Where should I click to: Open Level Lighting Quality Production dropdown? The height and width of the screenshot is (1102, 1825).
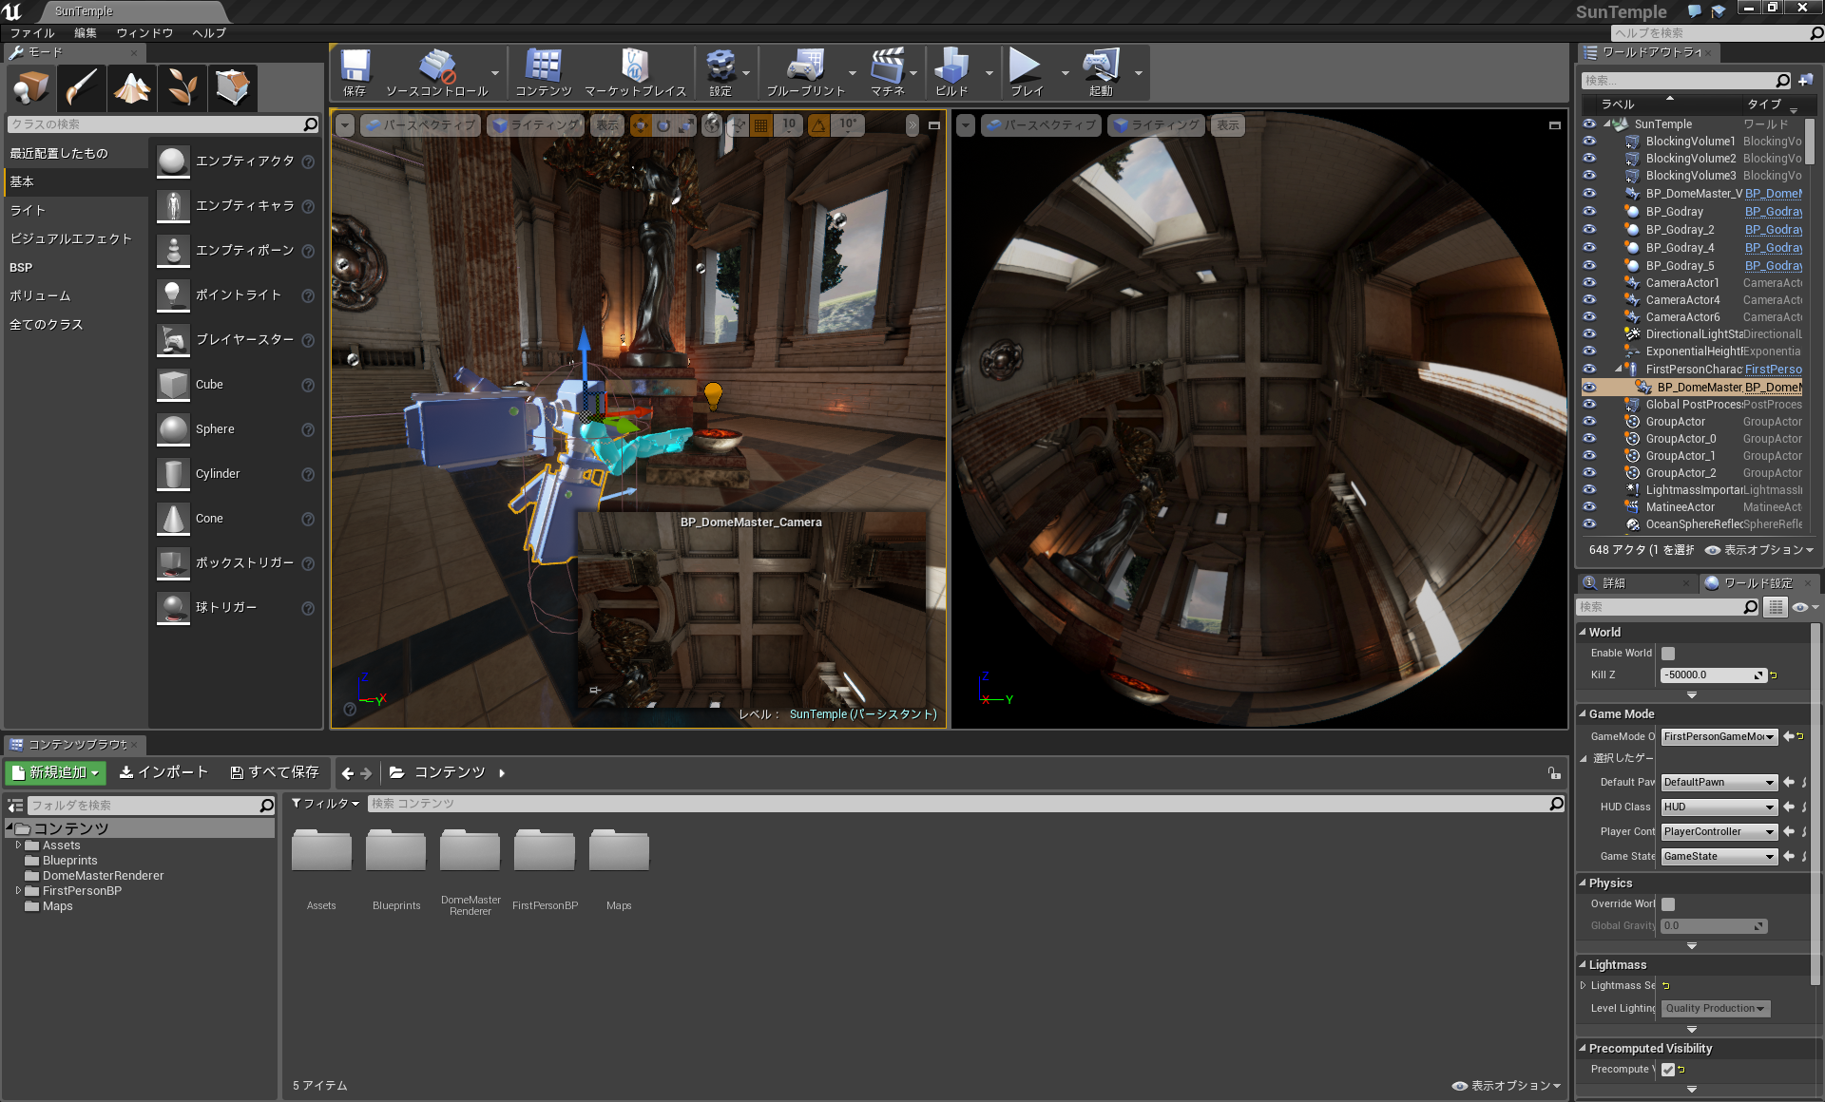coord(1716,1009)
